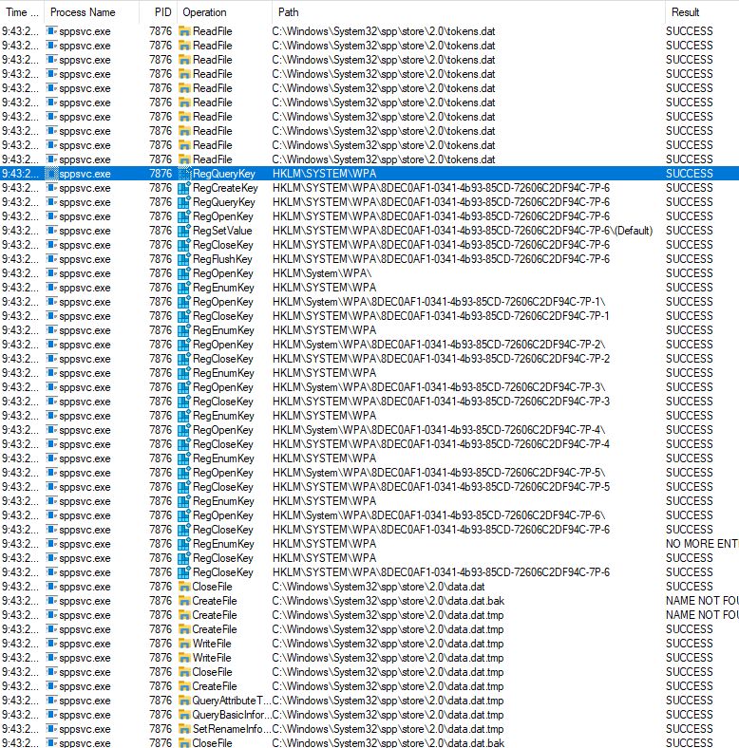
Task: Click the registry icon beside RegSetValue
Action: tap(184, 231)
